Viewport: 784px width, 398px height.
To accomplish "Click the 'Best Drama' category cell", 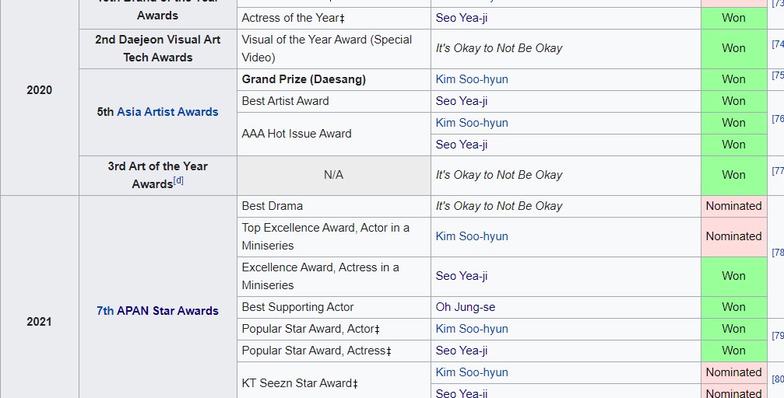I will click(333, 206).
